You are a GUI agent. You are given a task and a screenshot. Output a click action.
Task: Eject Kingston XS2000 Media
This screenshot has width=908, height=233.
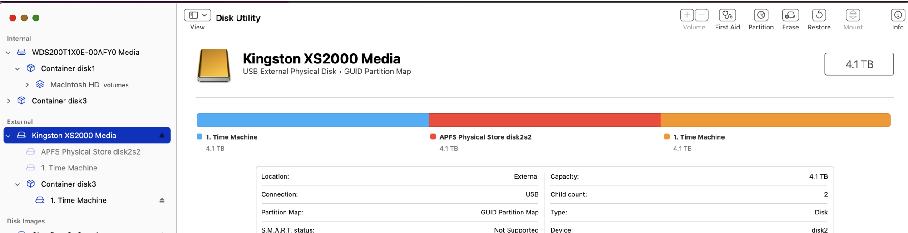click(x=162, y=136)
